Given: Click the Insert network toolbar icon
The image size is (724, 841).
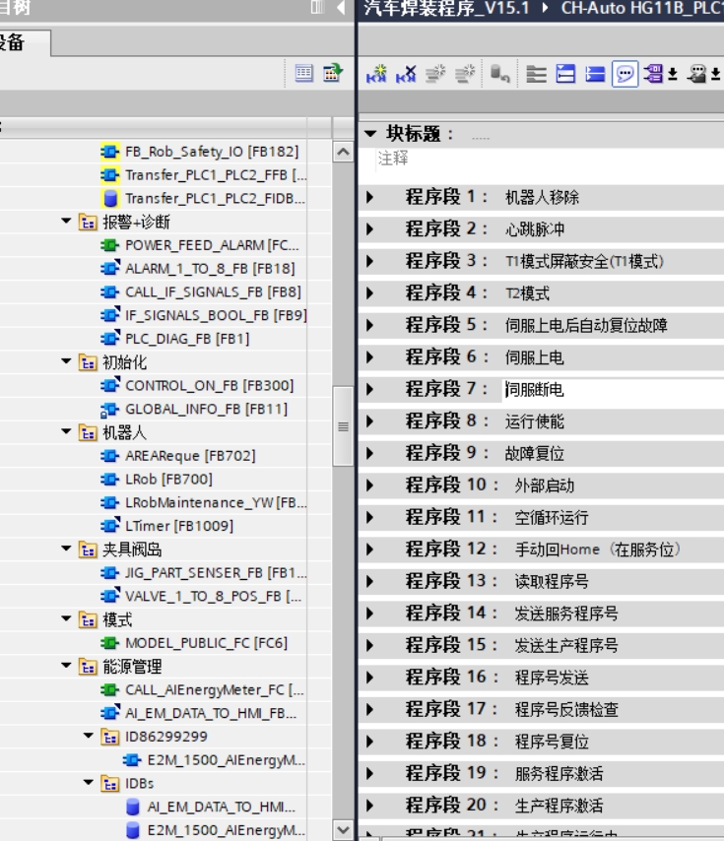Looking at the screenshot, I should [x=376, y=74].
